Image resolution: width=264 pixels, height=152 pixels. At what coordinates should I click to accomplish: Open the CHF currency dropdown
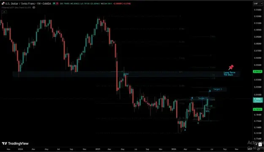pyautogui.click(x=258, y=3)
